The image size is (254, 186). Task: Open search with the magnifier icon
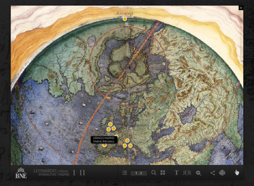point(154,173)
